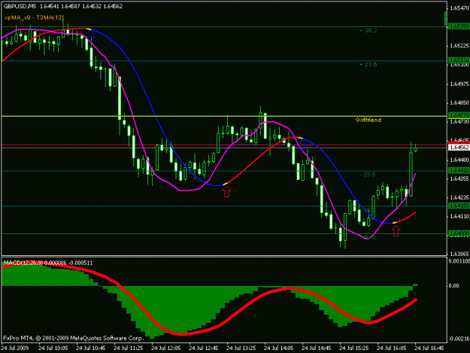Click the white current price tag 1.64562

(x=459, y=148)
